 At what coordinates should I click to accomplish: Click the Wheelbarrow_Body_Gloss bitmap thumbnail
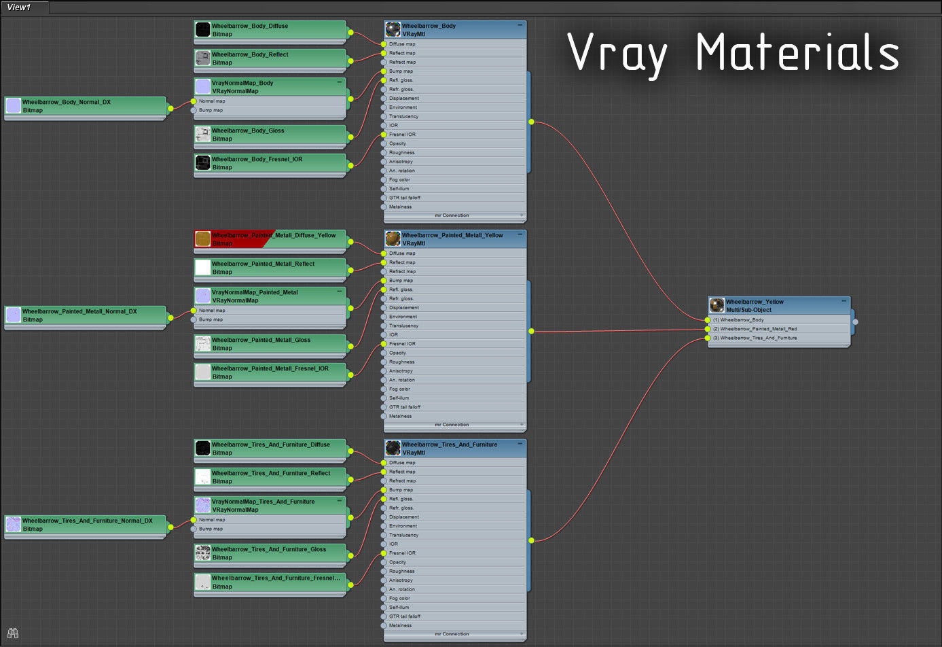pyautogui.click(x=202, y=135)
